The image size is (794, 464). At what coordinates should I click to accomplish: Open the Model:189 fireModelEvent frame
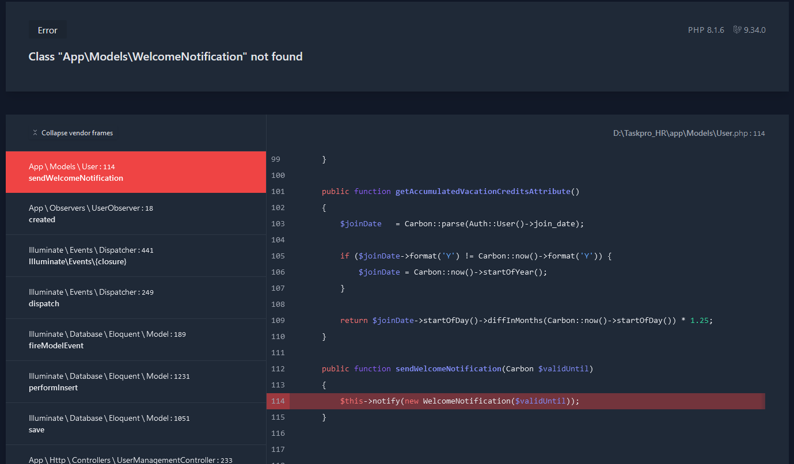click(136, 340)
